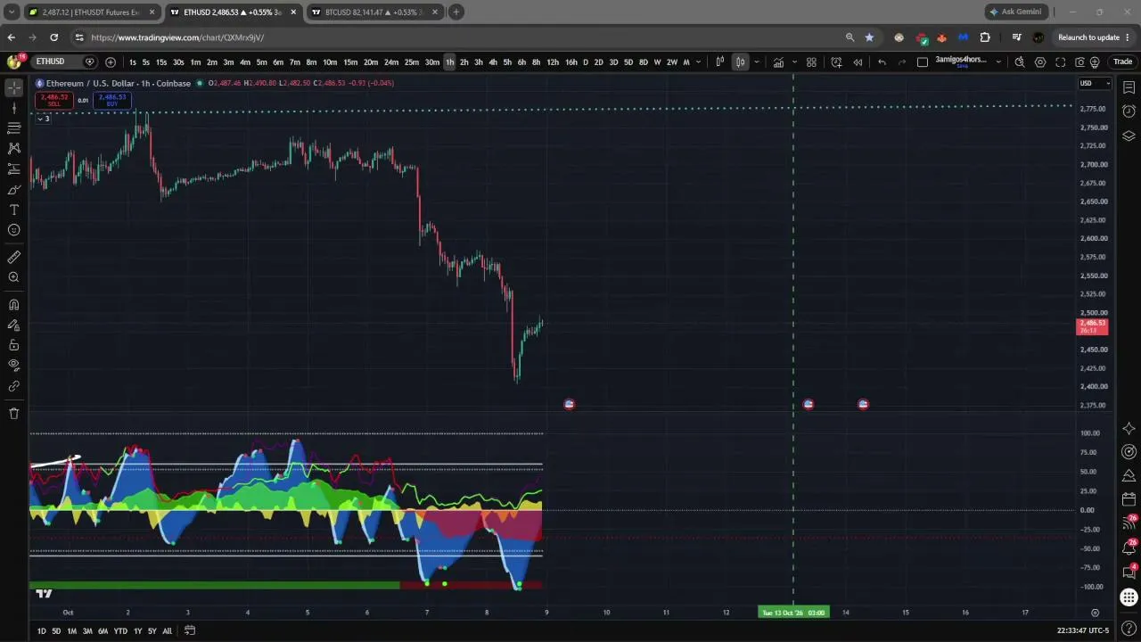Expand the timeframe intervals dropdown arrow
Image resolution: width=1141 pixels, height=642 pixels.
click(697, 62)
